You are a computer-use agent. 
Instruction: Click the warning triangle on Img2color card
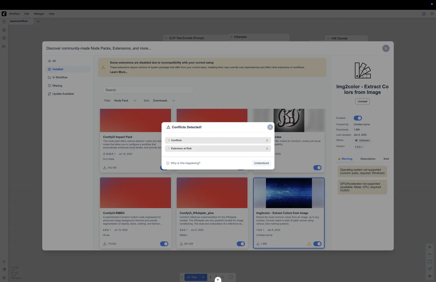click(309, 244)
